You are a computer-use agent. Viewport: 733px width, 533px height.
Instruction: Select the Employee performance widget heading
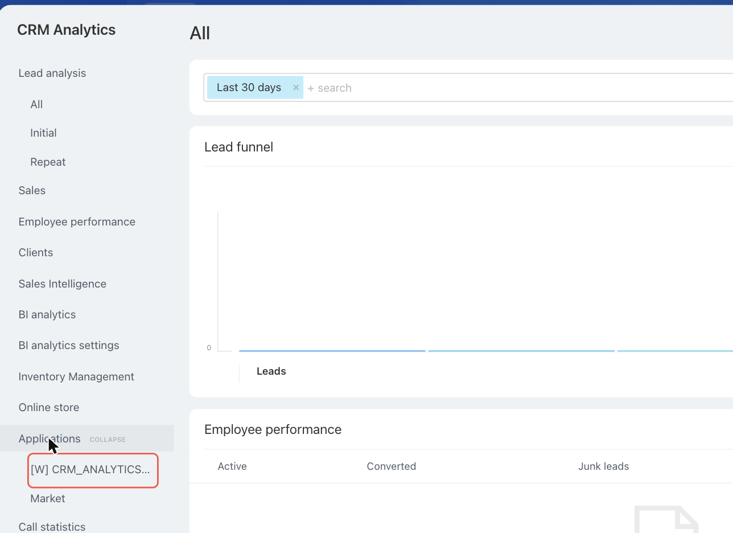pyautogui.click(x=273, y=429)
